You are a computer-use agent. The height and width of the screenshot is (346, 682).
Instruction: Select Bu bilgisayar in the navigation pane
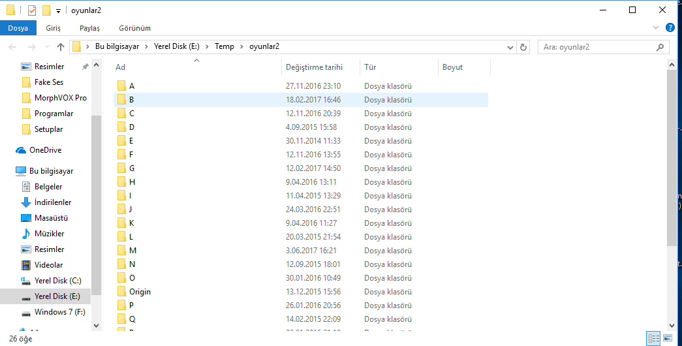[x=52, y=171]
